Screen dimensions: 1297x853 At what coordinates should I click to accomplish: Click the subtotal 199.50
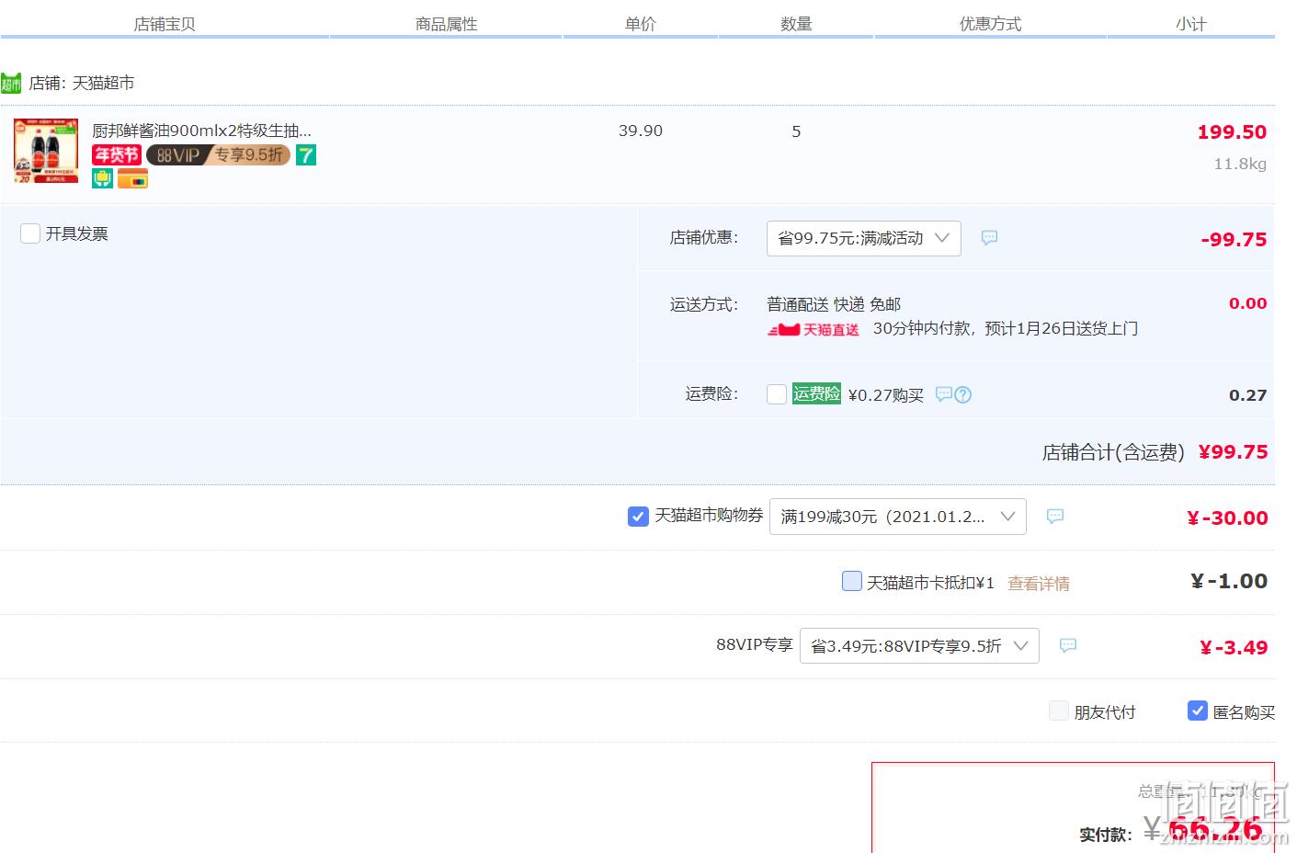pyautogui.click(x=1232, y=132)
